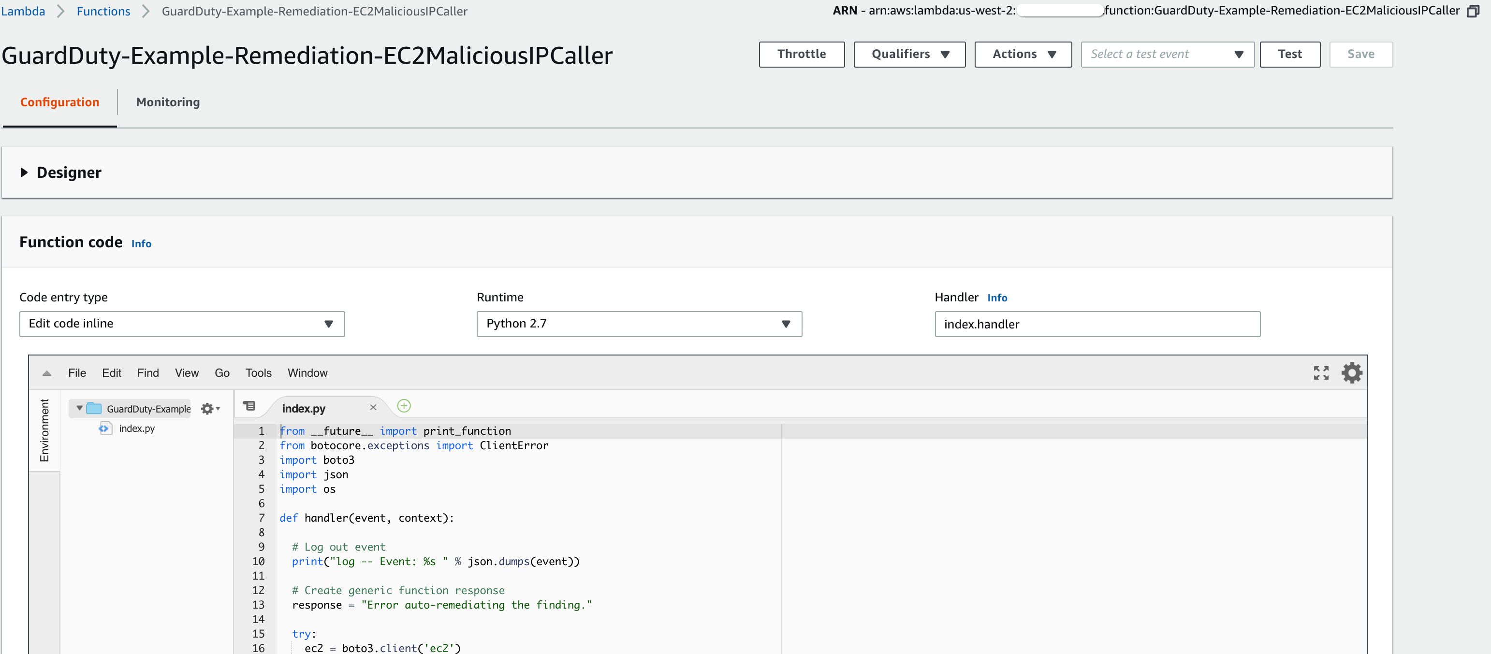
Task: Go to Functions breadcrumb link
Action: [103, 11]
